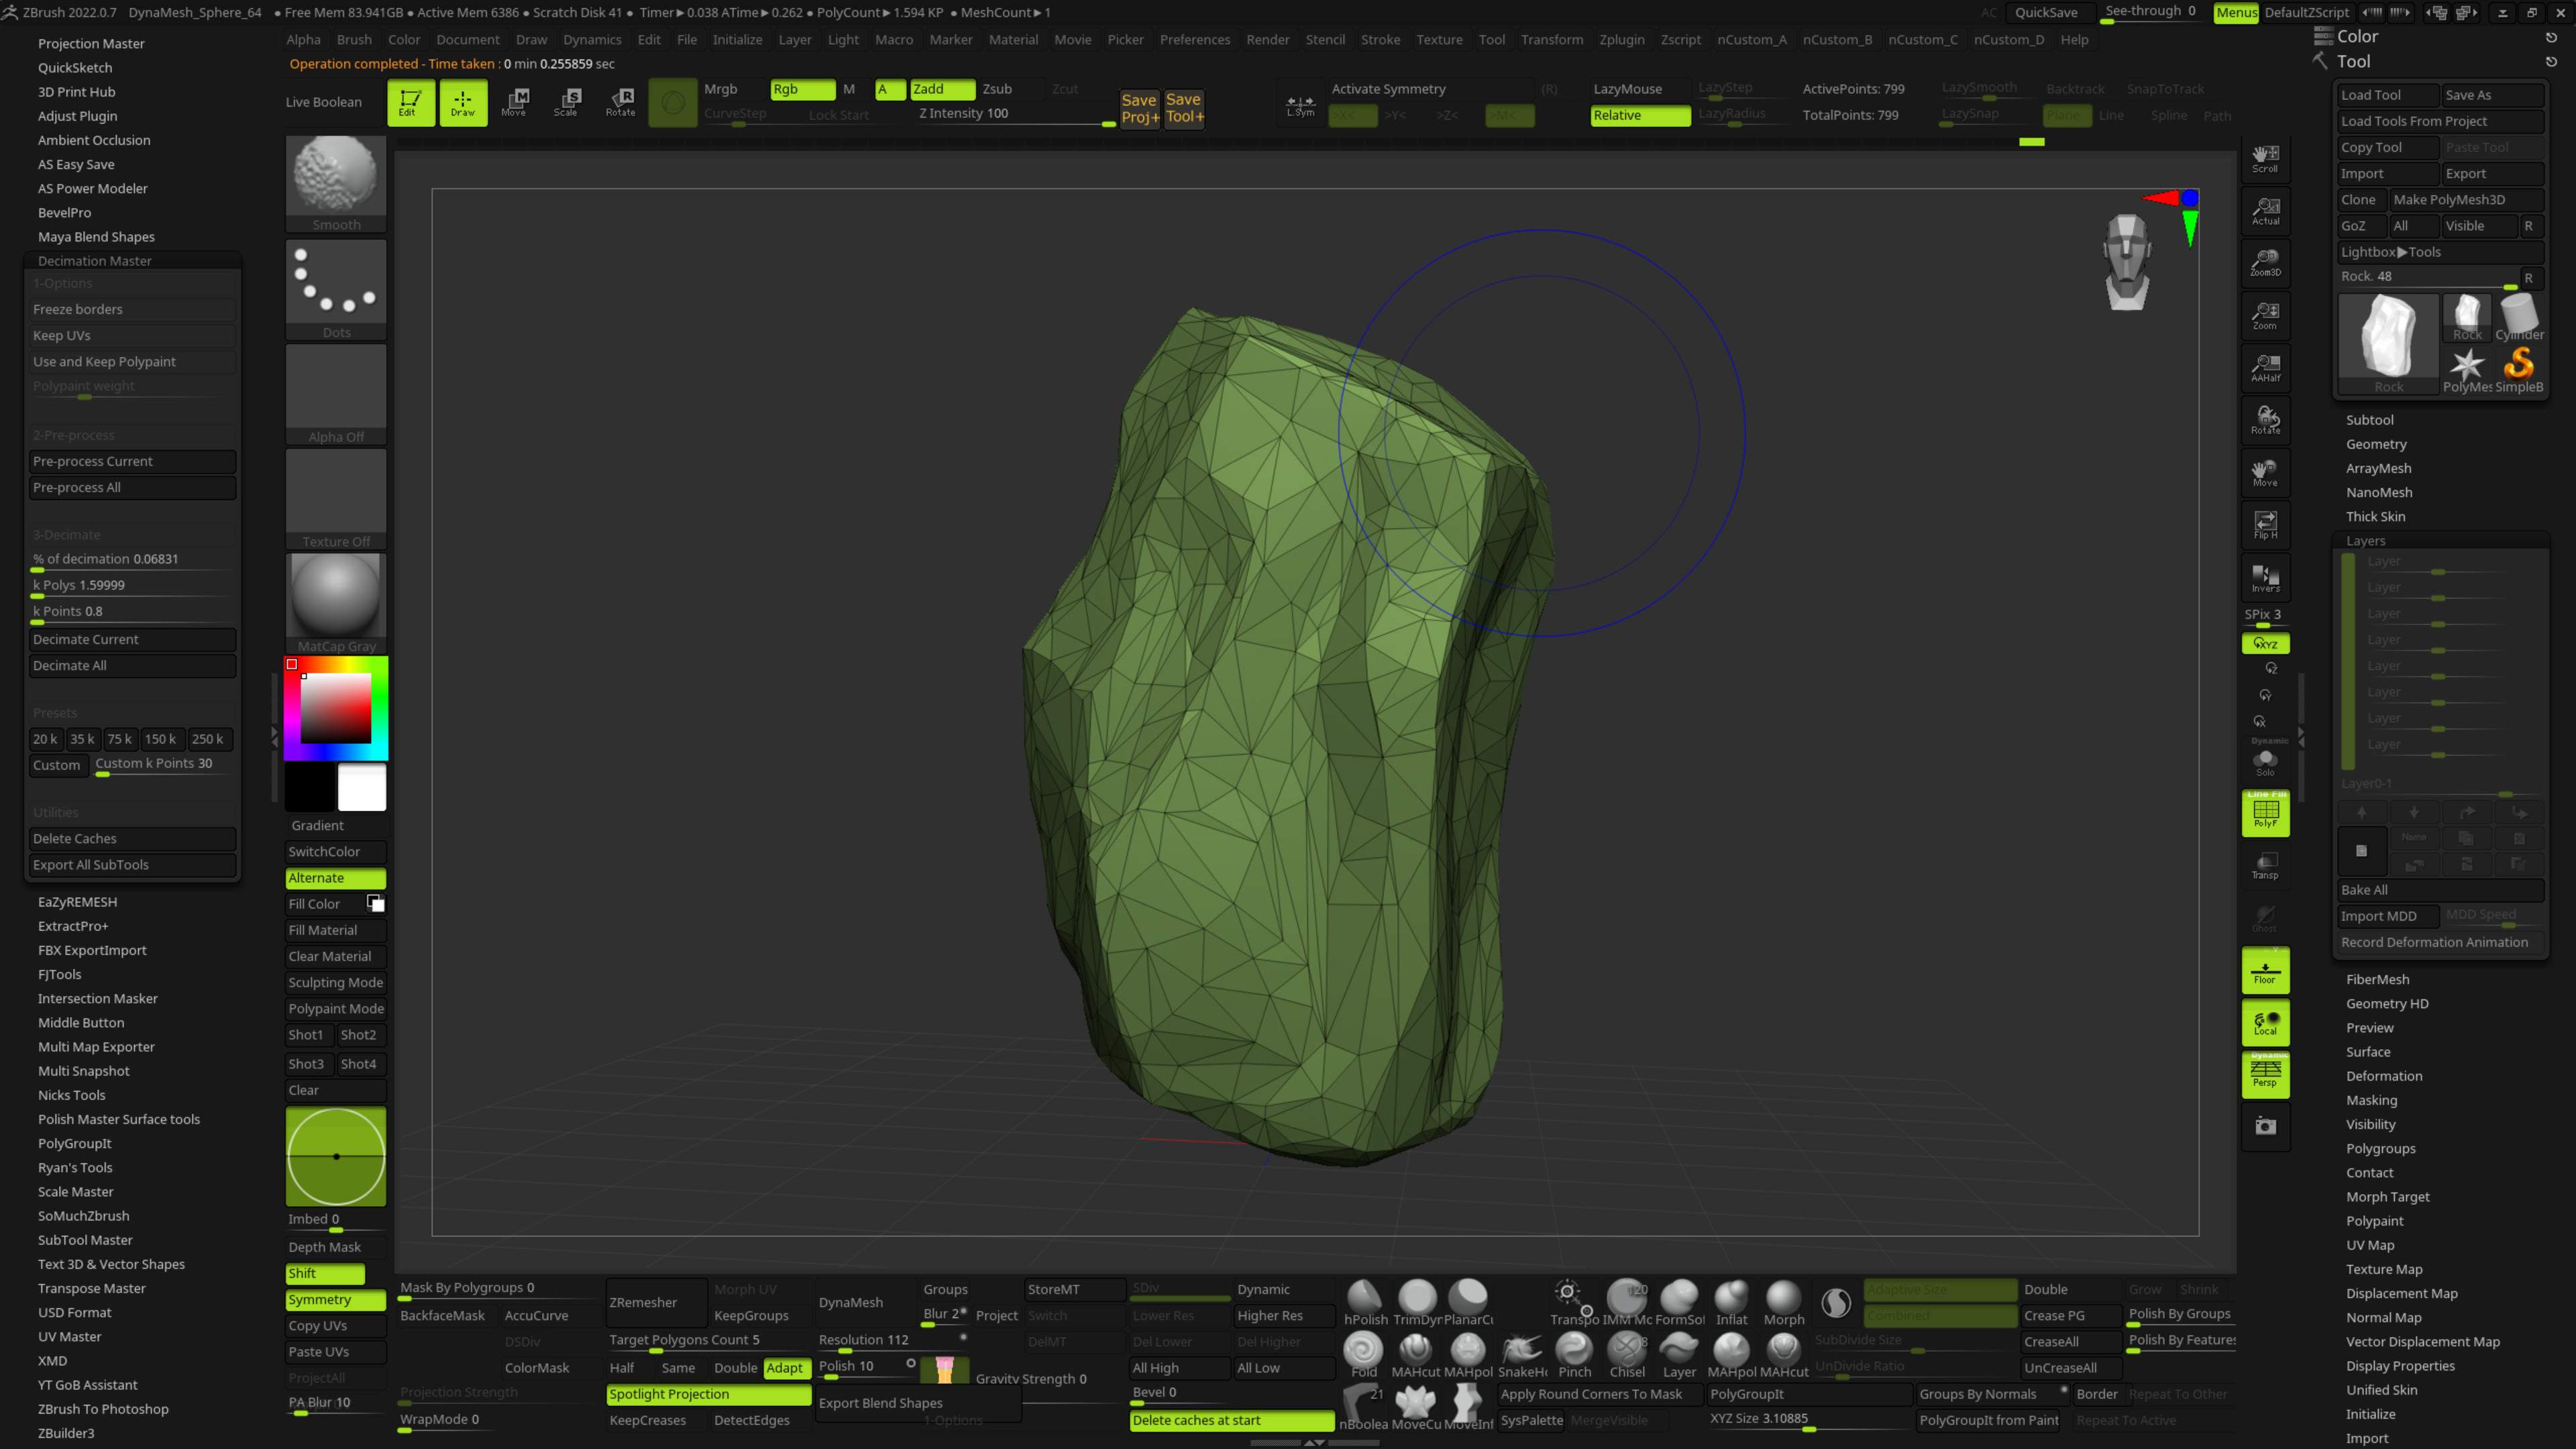Image resolution: width=2576 pixels, height=1449 pixels.
Task: Click the Transp transparency icon
Action: 2265,866
